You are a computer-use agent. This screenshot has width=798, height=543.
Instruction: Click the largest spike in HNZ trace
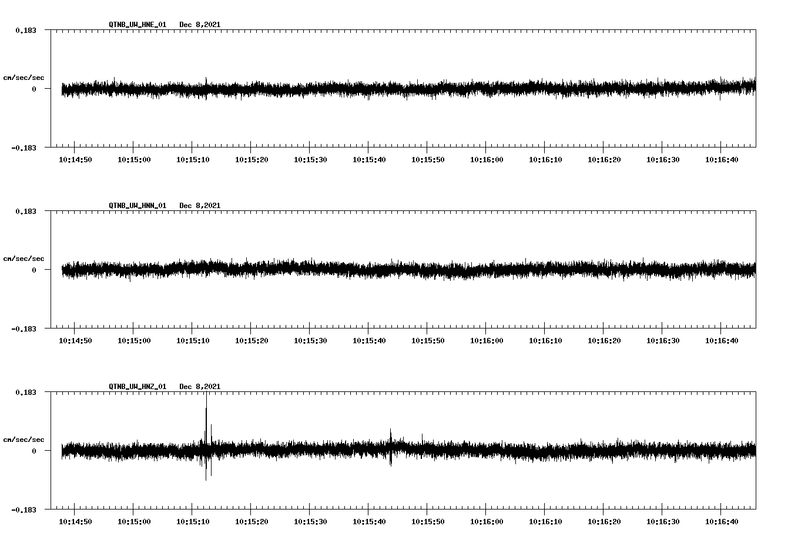click(x=206, y=411)
